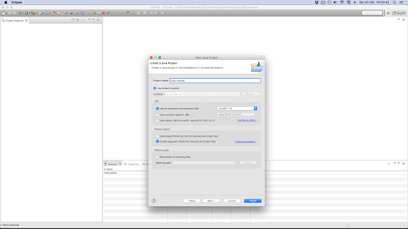Viewport: 408px width, 229px height.
Task: Open the execution environment JavaSE-1.8 dropdown
Action: coord(237,108)
